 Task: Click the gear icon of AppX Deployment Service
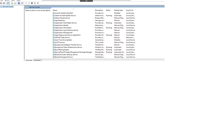(54, 35)
